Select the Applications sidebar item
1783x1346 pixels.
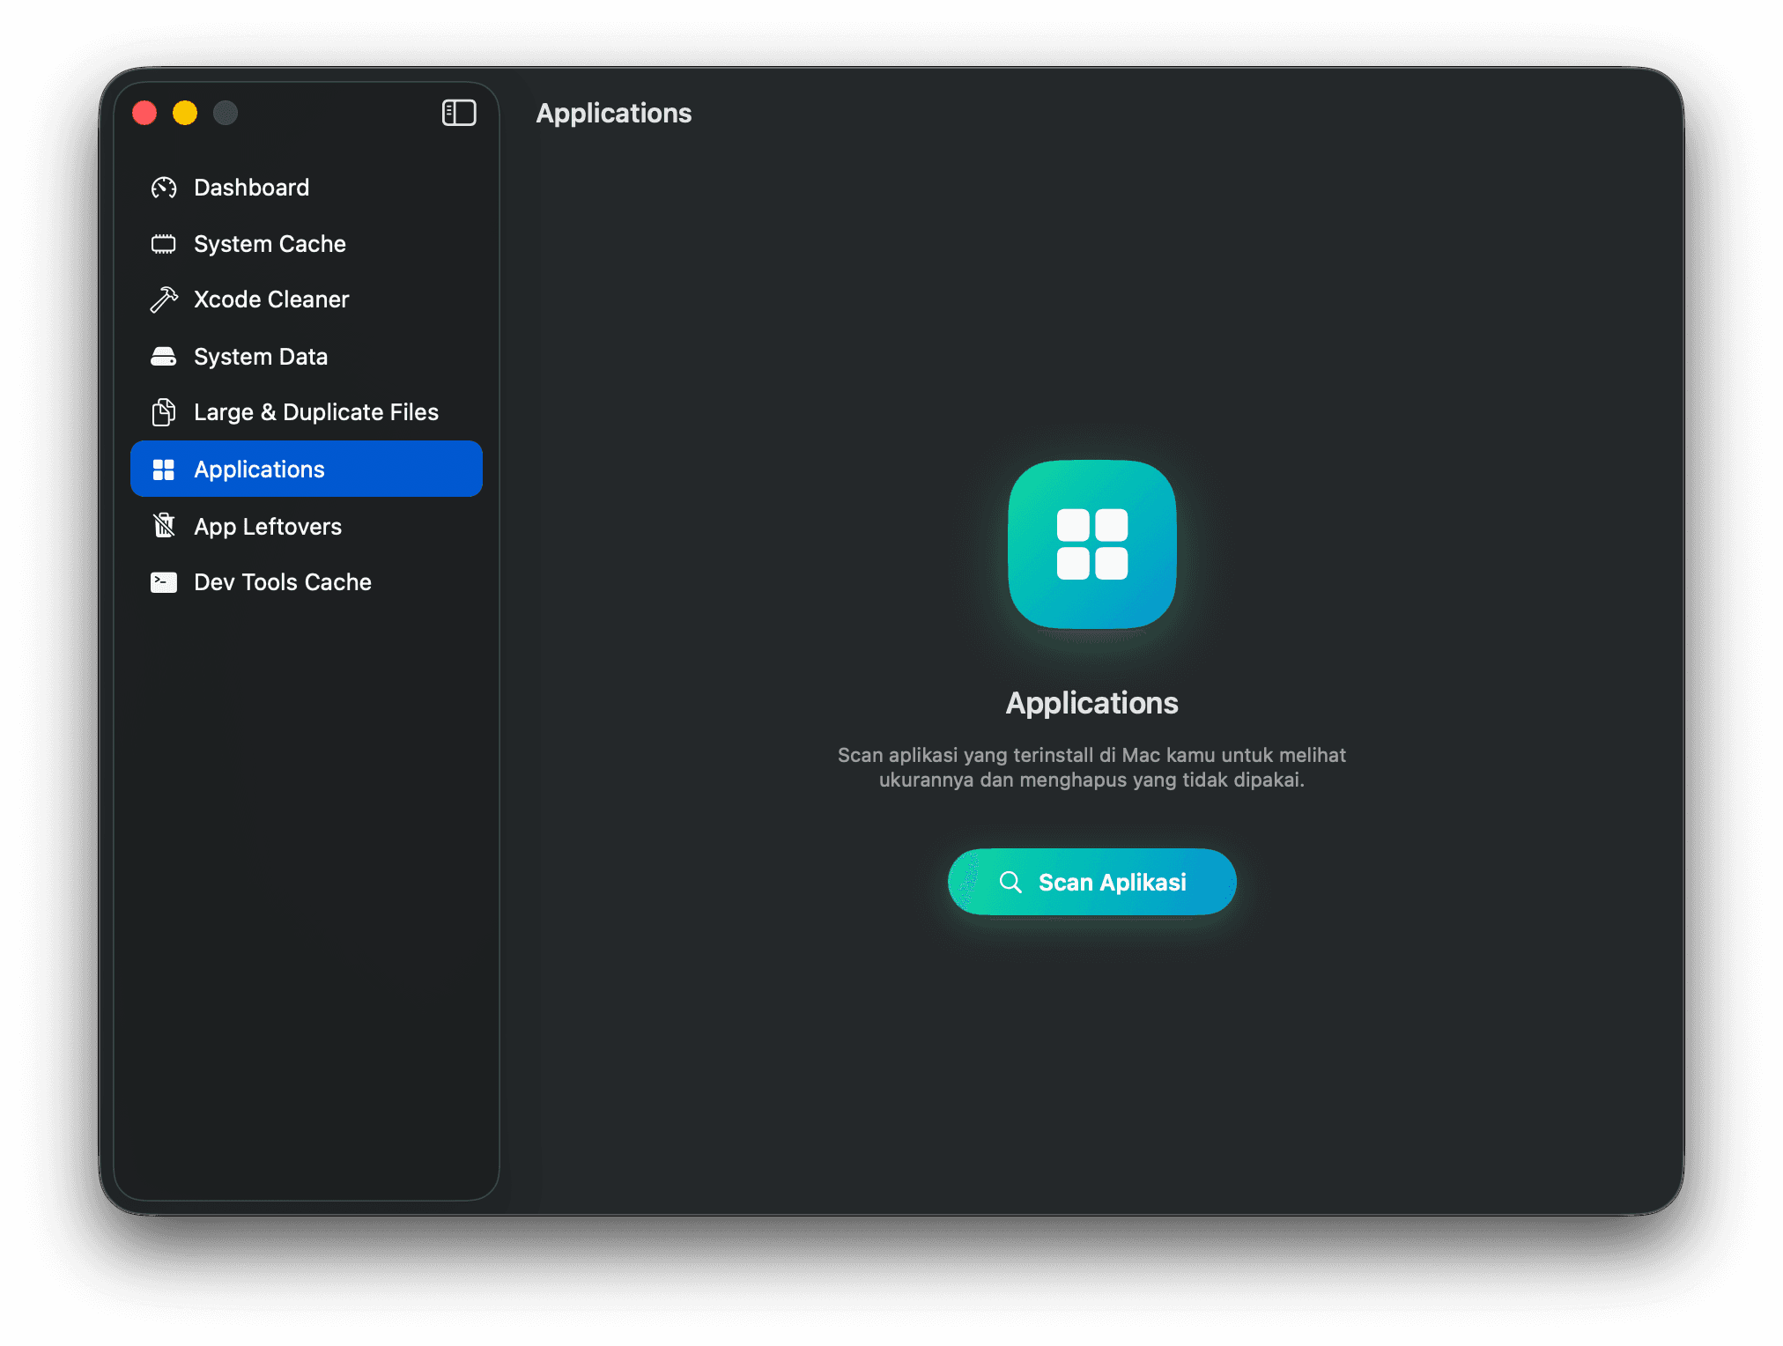(x=307, y=469)
